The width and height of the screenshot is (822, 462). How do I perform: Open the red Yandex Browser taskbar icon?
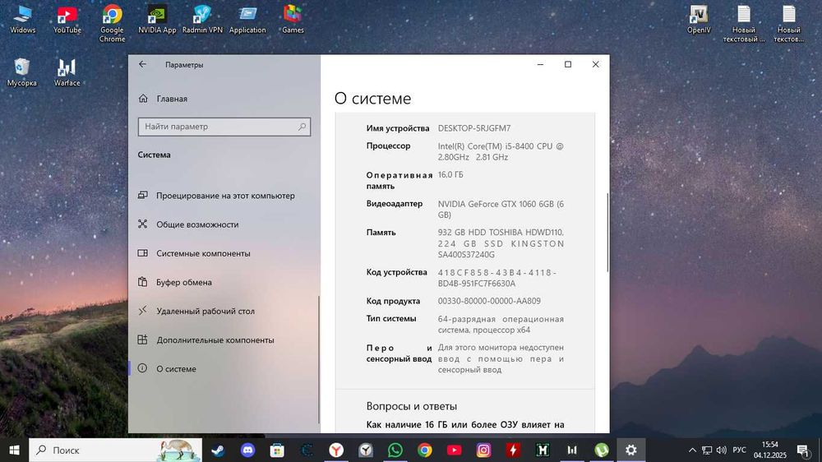pos(336,450)
